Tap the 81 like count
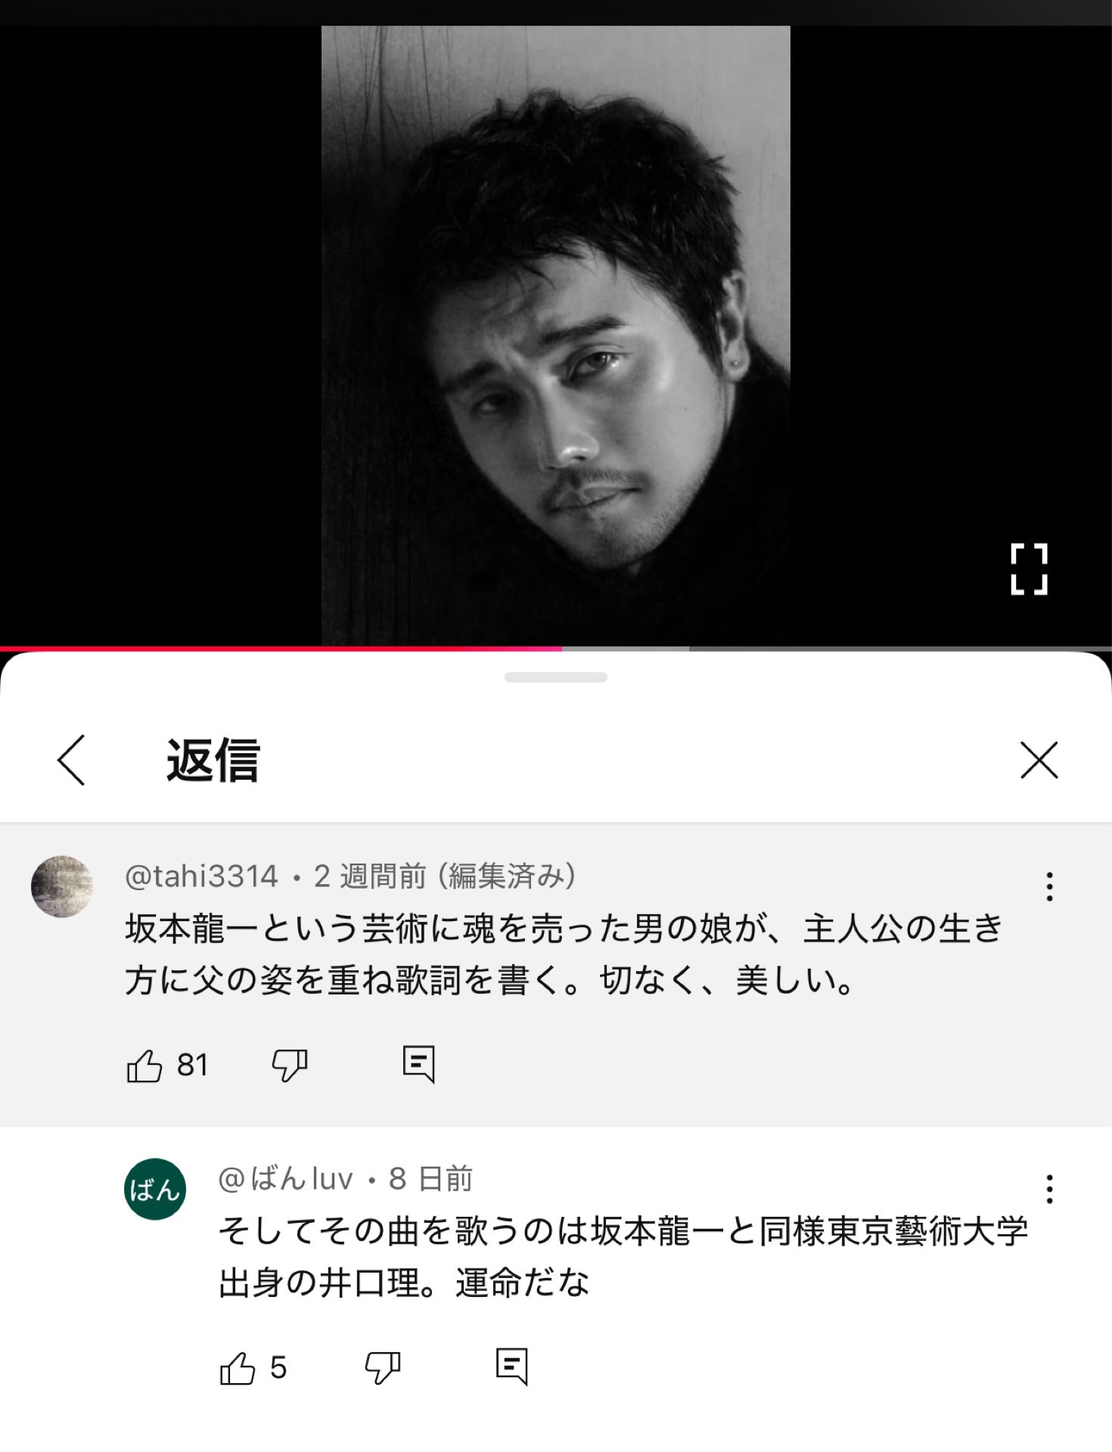The height and width of the screenshot is (1452, 1112). point(192,1066)
